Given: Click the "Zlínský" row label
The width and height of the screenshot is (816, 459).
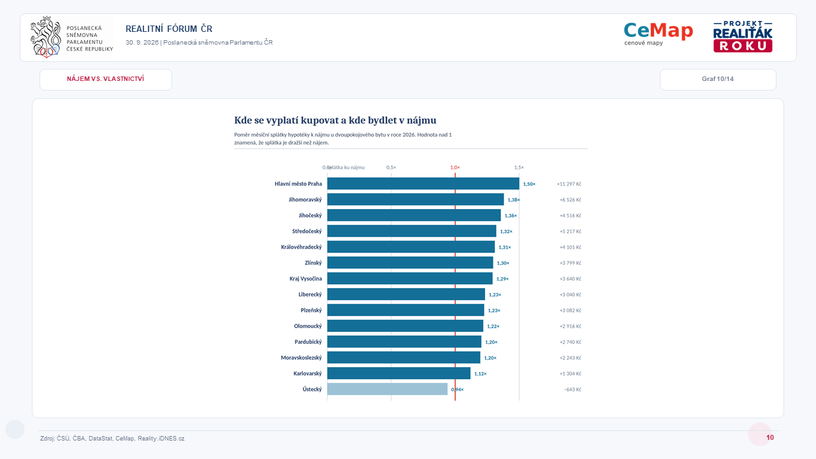Looking at the screenshot, I should coord(314,263).
